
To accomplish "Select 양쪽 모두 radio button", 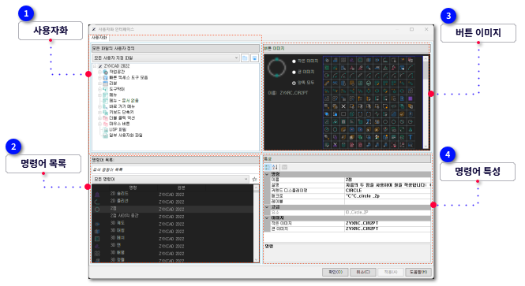I will [x=294, y=83].
